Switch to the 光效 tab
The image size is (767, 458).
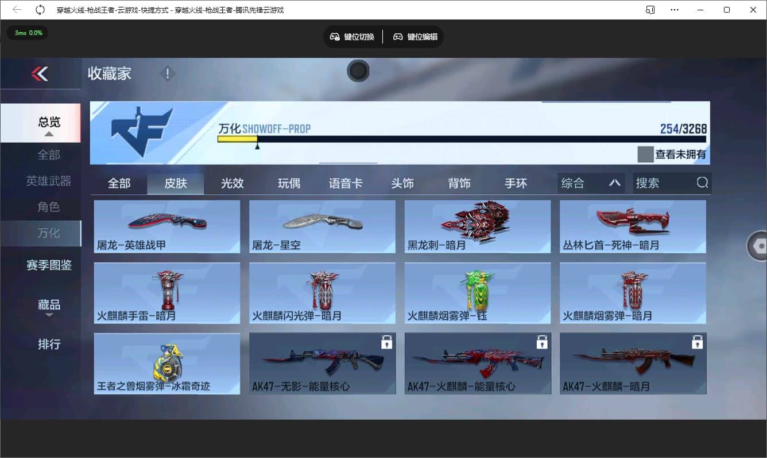tap(232, 182)
